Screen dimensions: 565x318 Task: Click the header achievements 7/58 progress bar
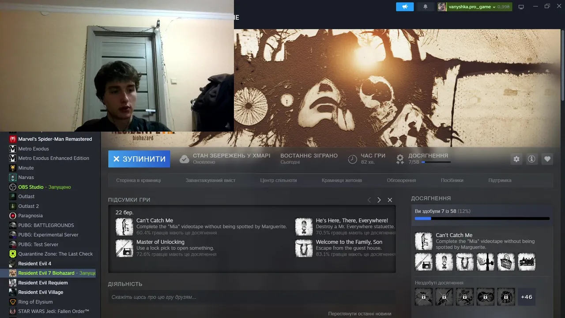(436, 162)
